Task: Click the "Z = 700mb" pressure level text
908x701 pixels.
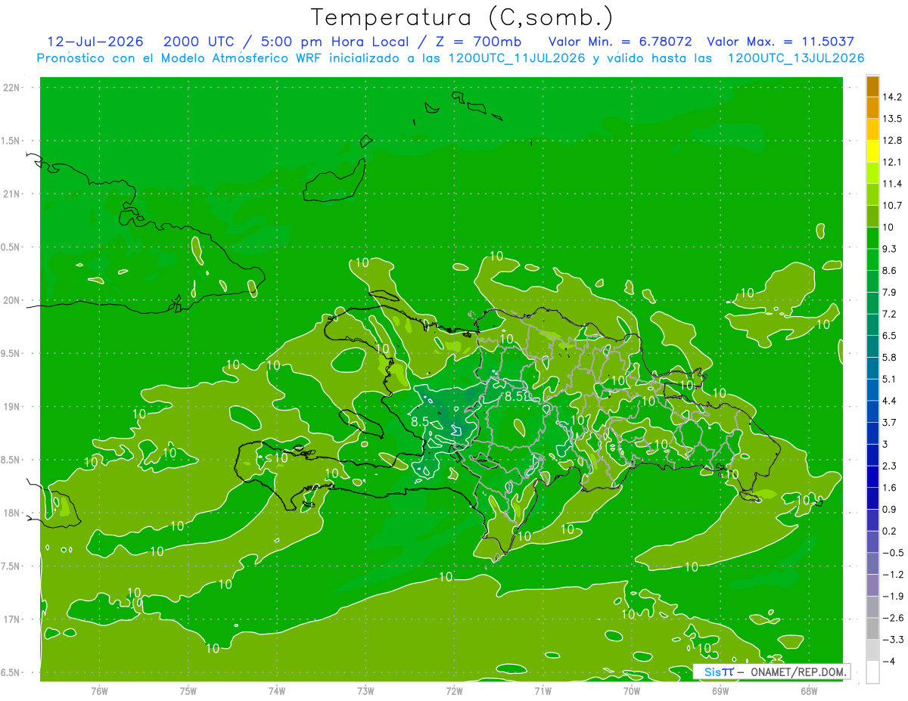Action: pos(478,42)
